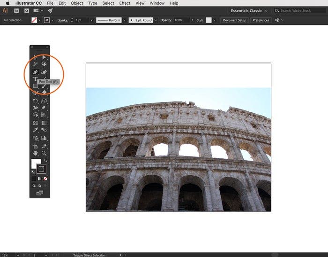Screen dimensions: 328x257
Task: Choose the Rotate tool
Action: [x=35, y=100]
